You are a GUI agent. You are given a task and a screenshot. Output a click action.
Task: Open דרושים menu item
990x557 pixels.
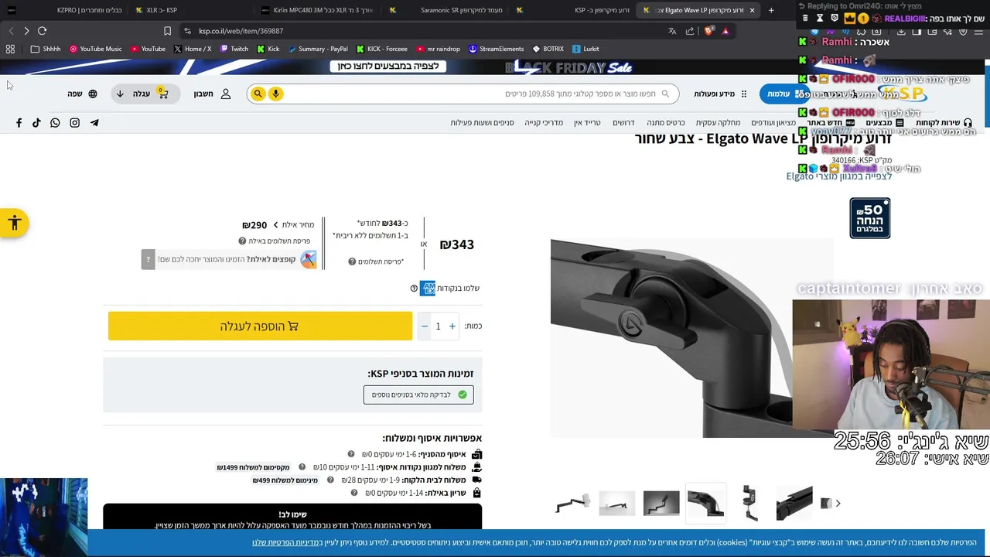(623, 123)
